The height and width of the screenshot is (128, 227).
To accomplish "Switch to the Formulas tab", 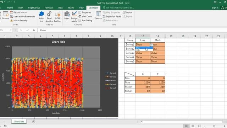I will [x=49, y=8].
